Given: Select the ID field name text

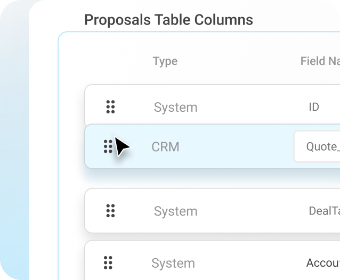Looking at the screenshot, I should tap(314, 107).
